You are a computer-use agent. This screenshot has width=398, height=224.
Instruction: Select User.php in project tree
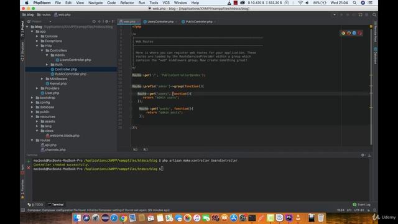tap(50, 93)
